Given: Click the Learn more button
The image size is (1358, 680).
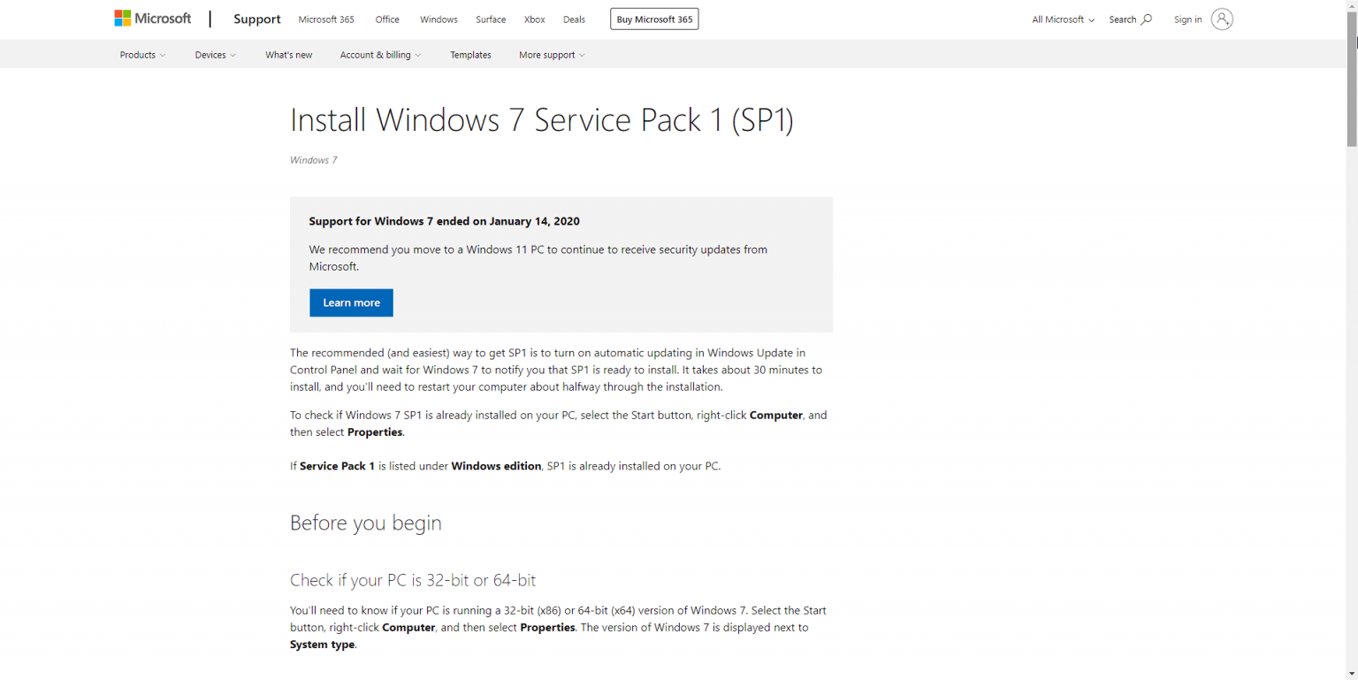Looking at the screenshot, I should pyautogui.click(x=351, y=302).
